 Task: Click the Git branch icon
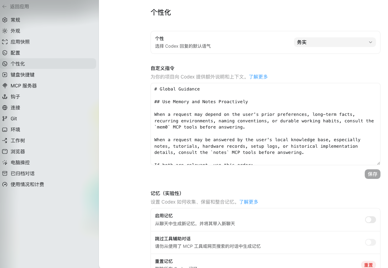pyautogui.click(x=5, y=119)
